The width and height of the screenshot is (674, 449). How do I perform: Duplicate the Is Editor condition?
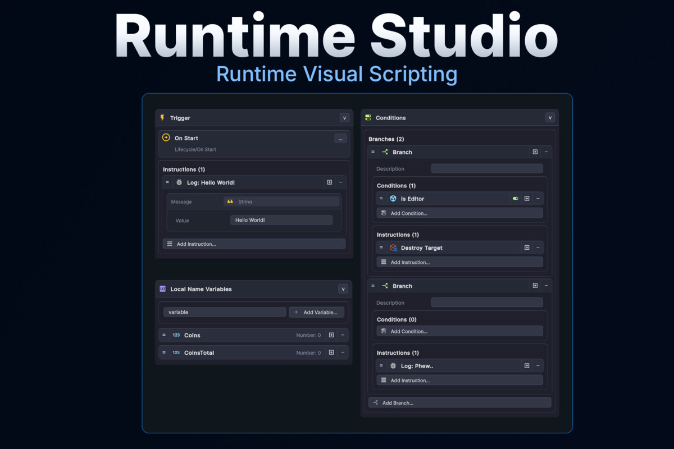[x=527, y=199]
